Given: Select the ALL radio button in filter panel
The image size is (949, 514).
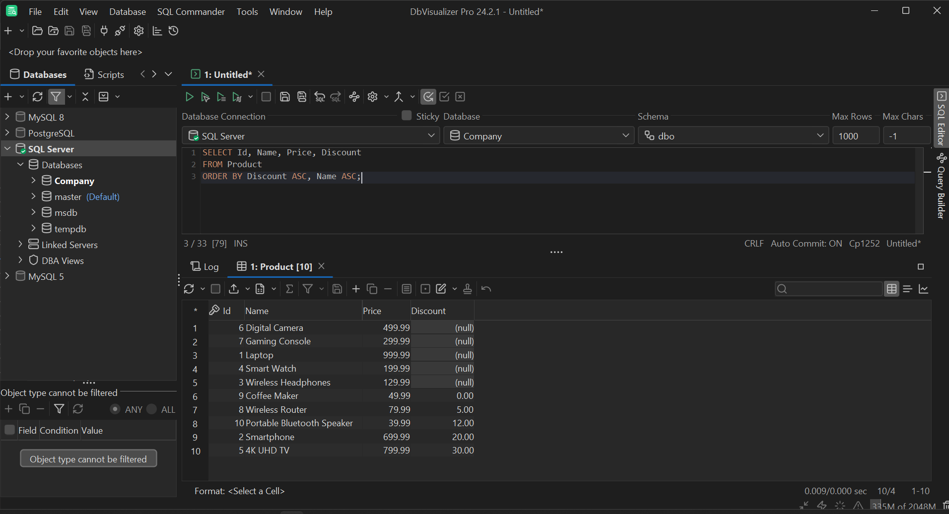Looking at the screenshot, I should pos(150,409).
